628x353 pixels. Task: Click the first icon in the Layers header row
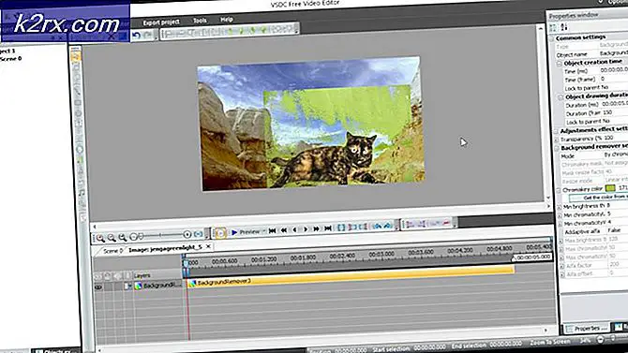pyautogui.click(x=97, y=276)
